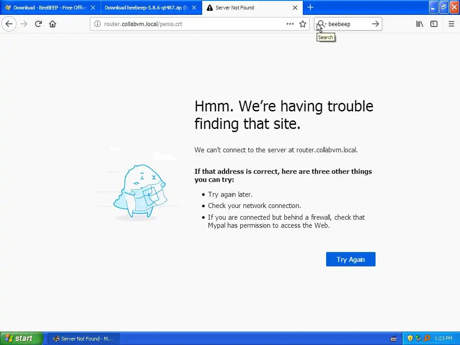Image resolution: width=460 pixels, height=345 pixels.
Task: Show site information icon in address bar
Action: (x=97, y=24)
